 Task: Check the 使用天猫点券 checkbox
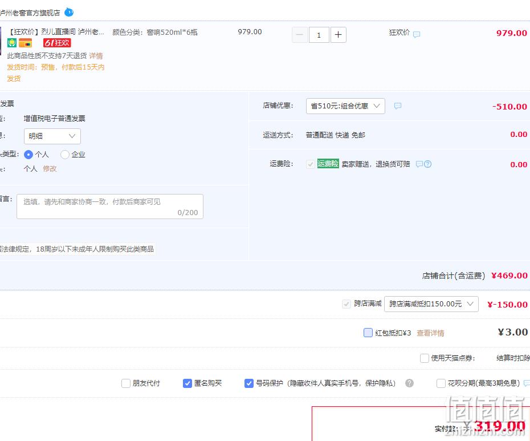(x=424, y=358)
